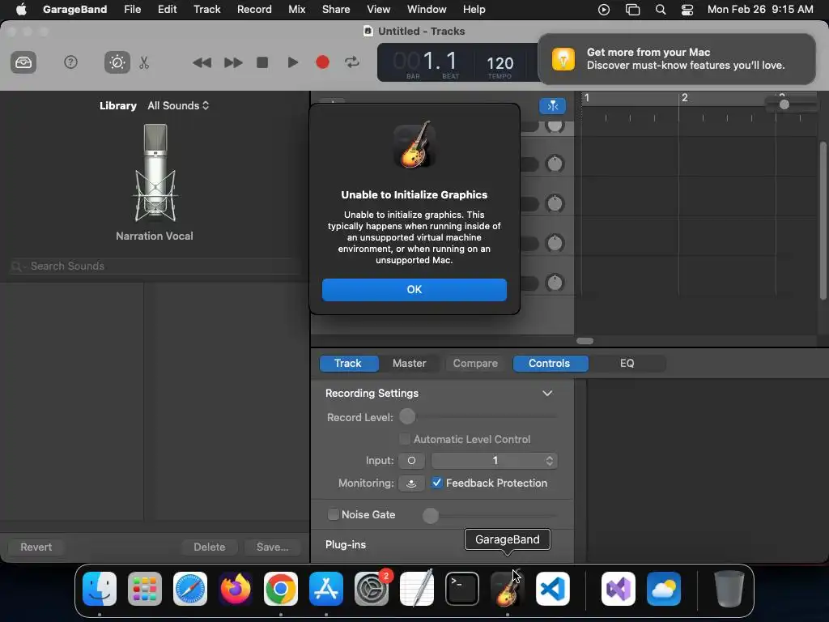Start playback with the Play button
This screenshot has width=829, height=622.
point(292,62)
